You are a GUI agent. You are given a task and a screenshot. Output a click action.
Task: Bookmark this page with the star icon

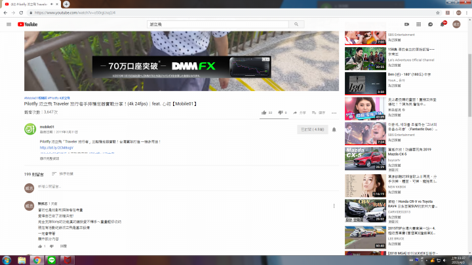click(438, 12)
